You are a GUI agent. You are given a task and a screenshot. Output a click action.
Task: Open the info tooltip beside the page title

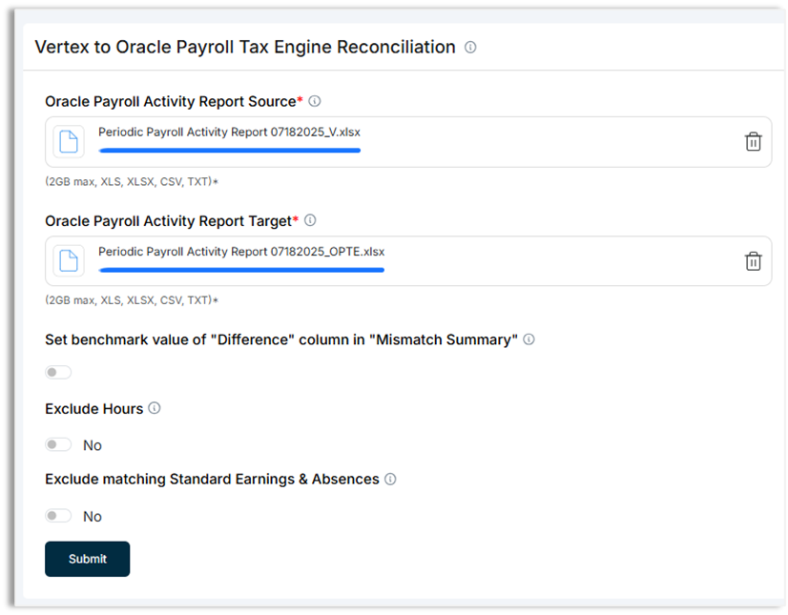coord(469,47)
